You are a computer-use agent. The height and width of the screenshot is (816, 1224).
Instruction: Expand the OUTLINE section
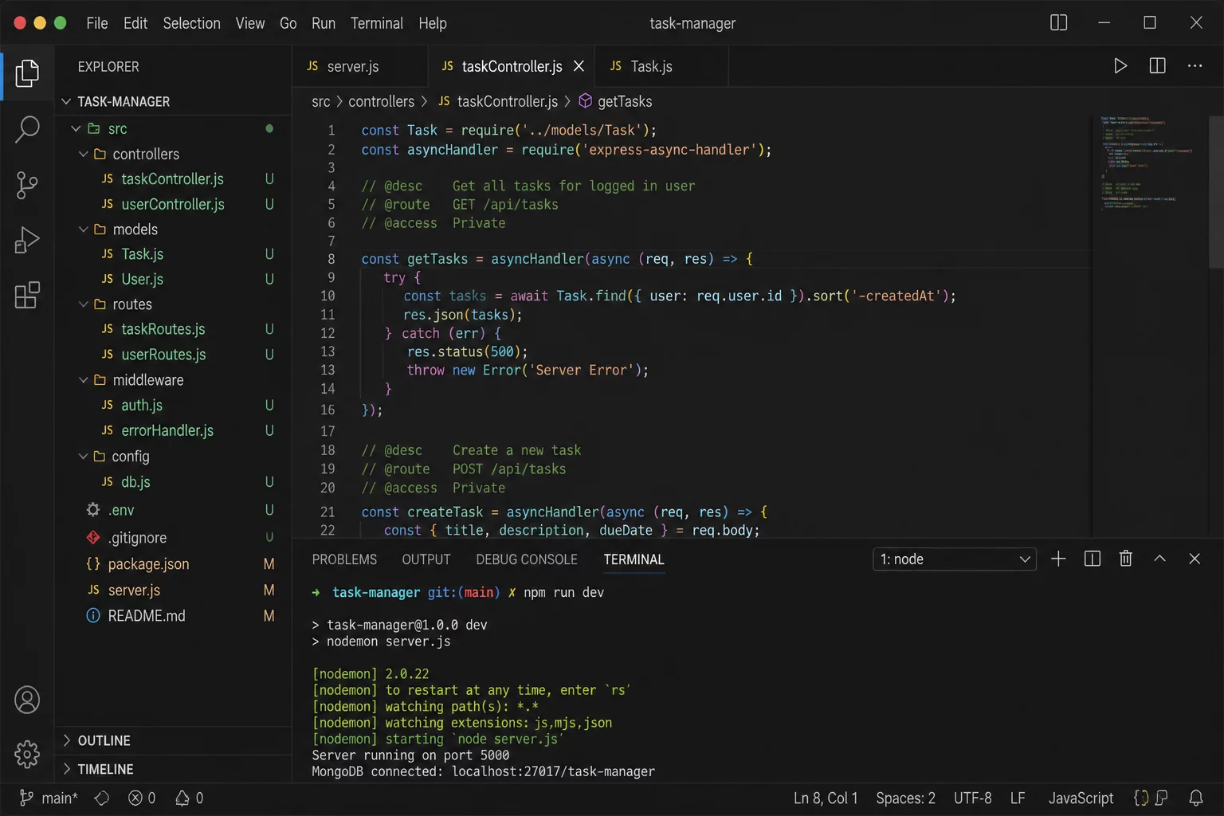coord(67,740)
